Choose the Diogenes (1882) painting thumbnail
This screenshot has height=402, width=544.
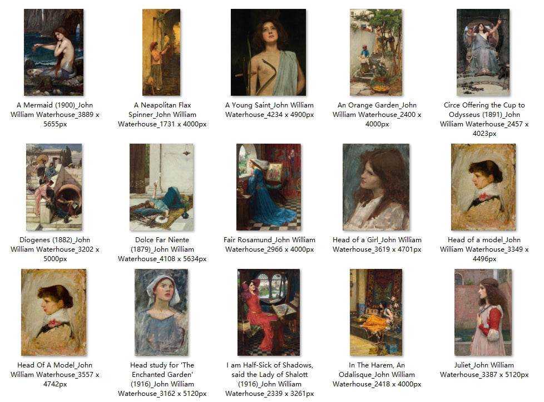(x=54, y=187)
